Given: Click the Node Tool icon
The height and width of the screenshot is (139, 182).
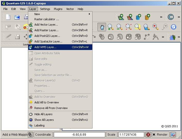Looking at the screenshot, I should coord(147,37).
